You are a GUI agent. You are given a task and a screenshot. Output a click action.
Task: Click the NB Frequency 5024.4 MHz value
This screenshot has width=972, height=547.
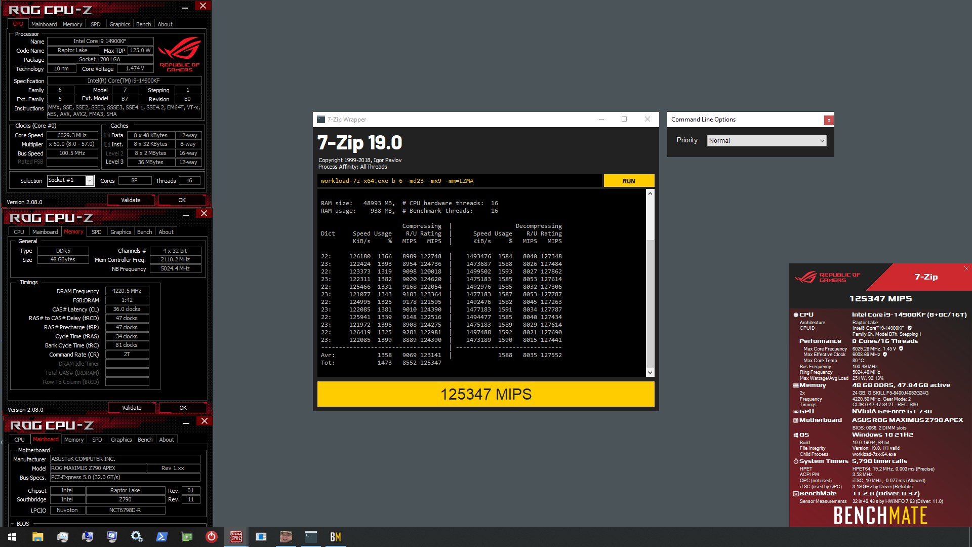coord(175,268)
